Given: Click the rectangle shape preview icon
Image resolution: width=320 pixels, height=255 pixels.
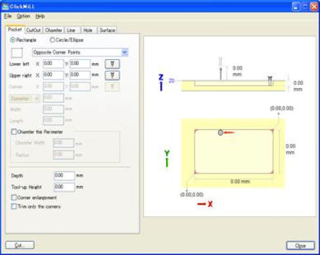Looking at the screenshot, I should point(17,53).
